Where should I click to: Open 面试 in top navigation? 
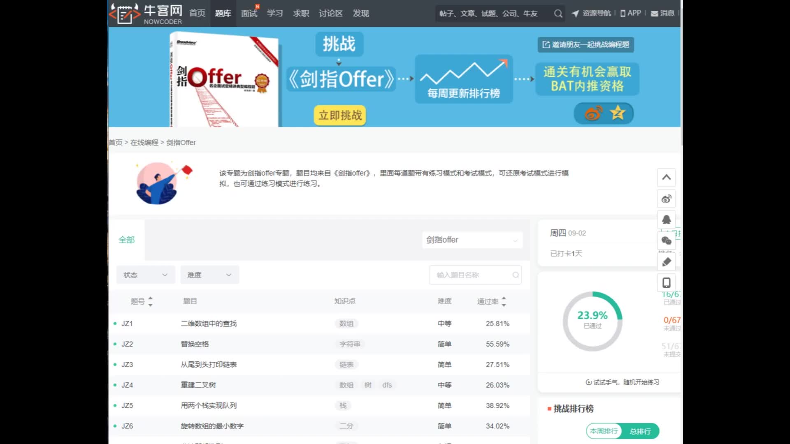[x=249, y=14]
